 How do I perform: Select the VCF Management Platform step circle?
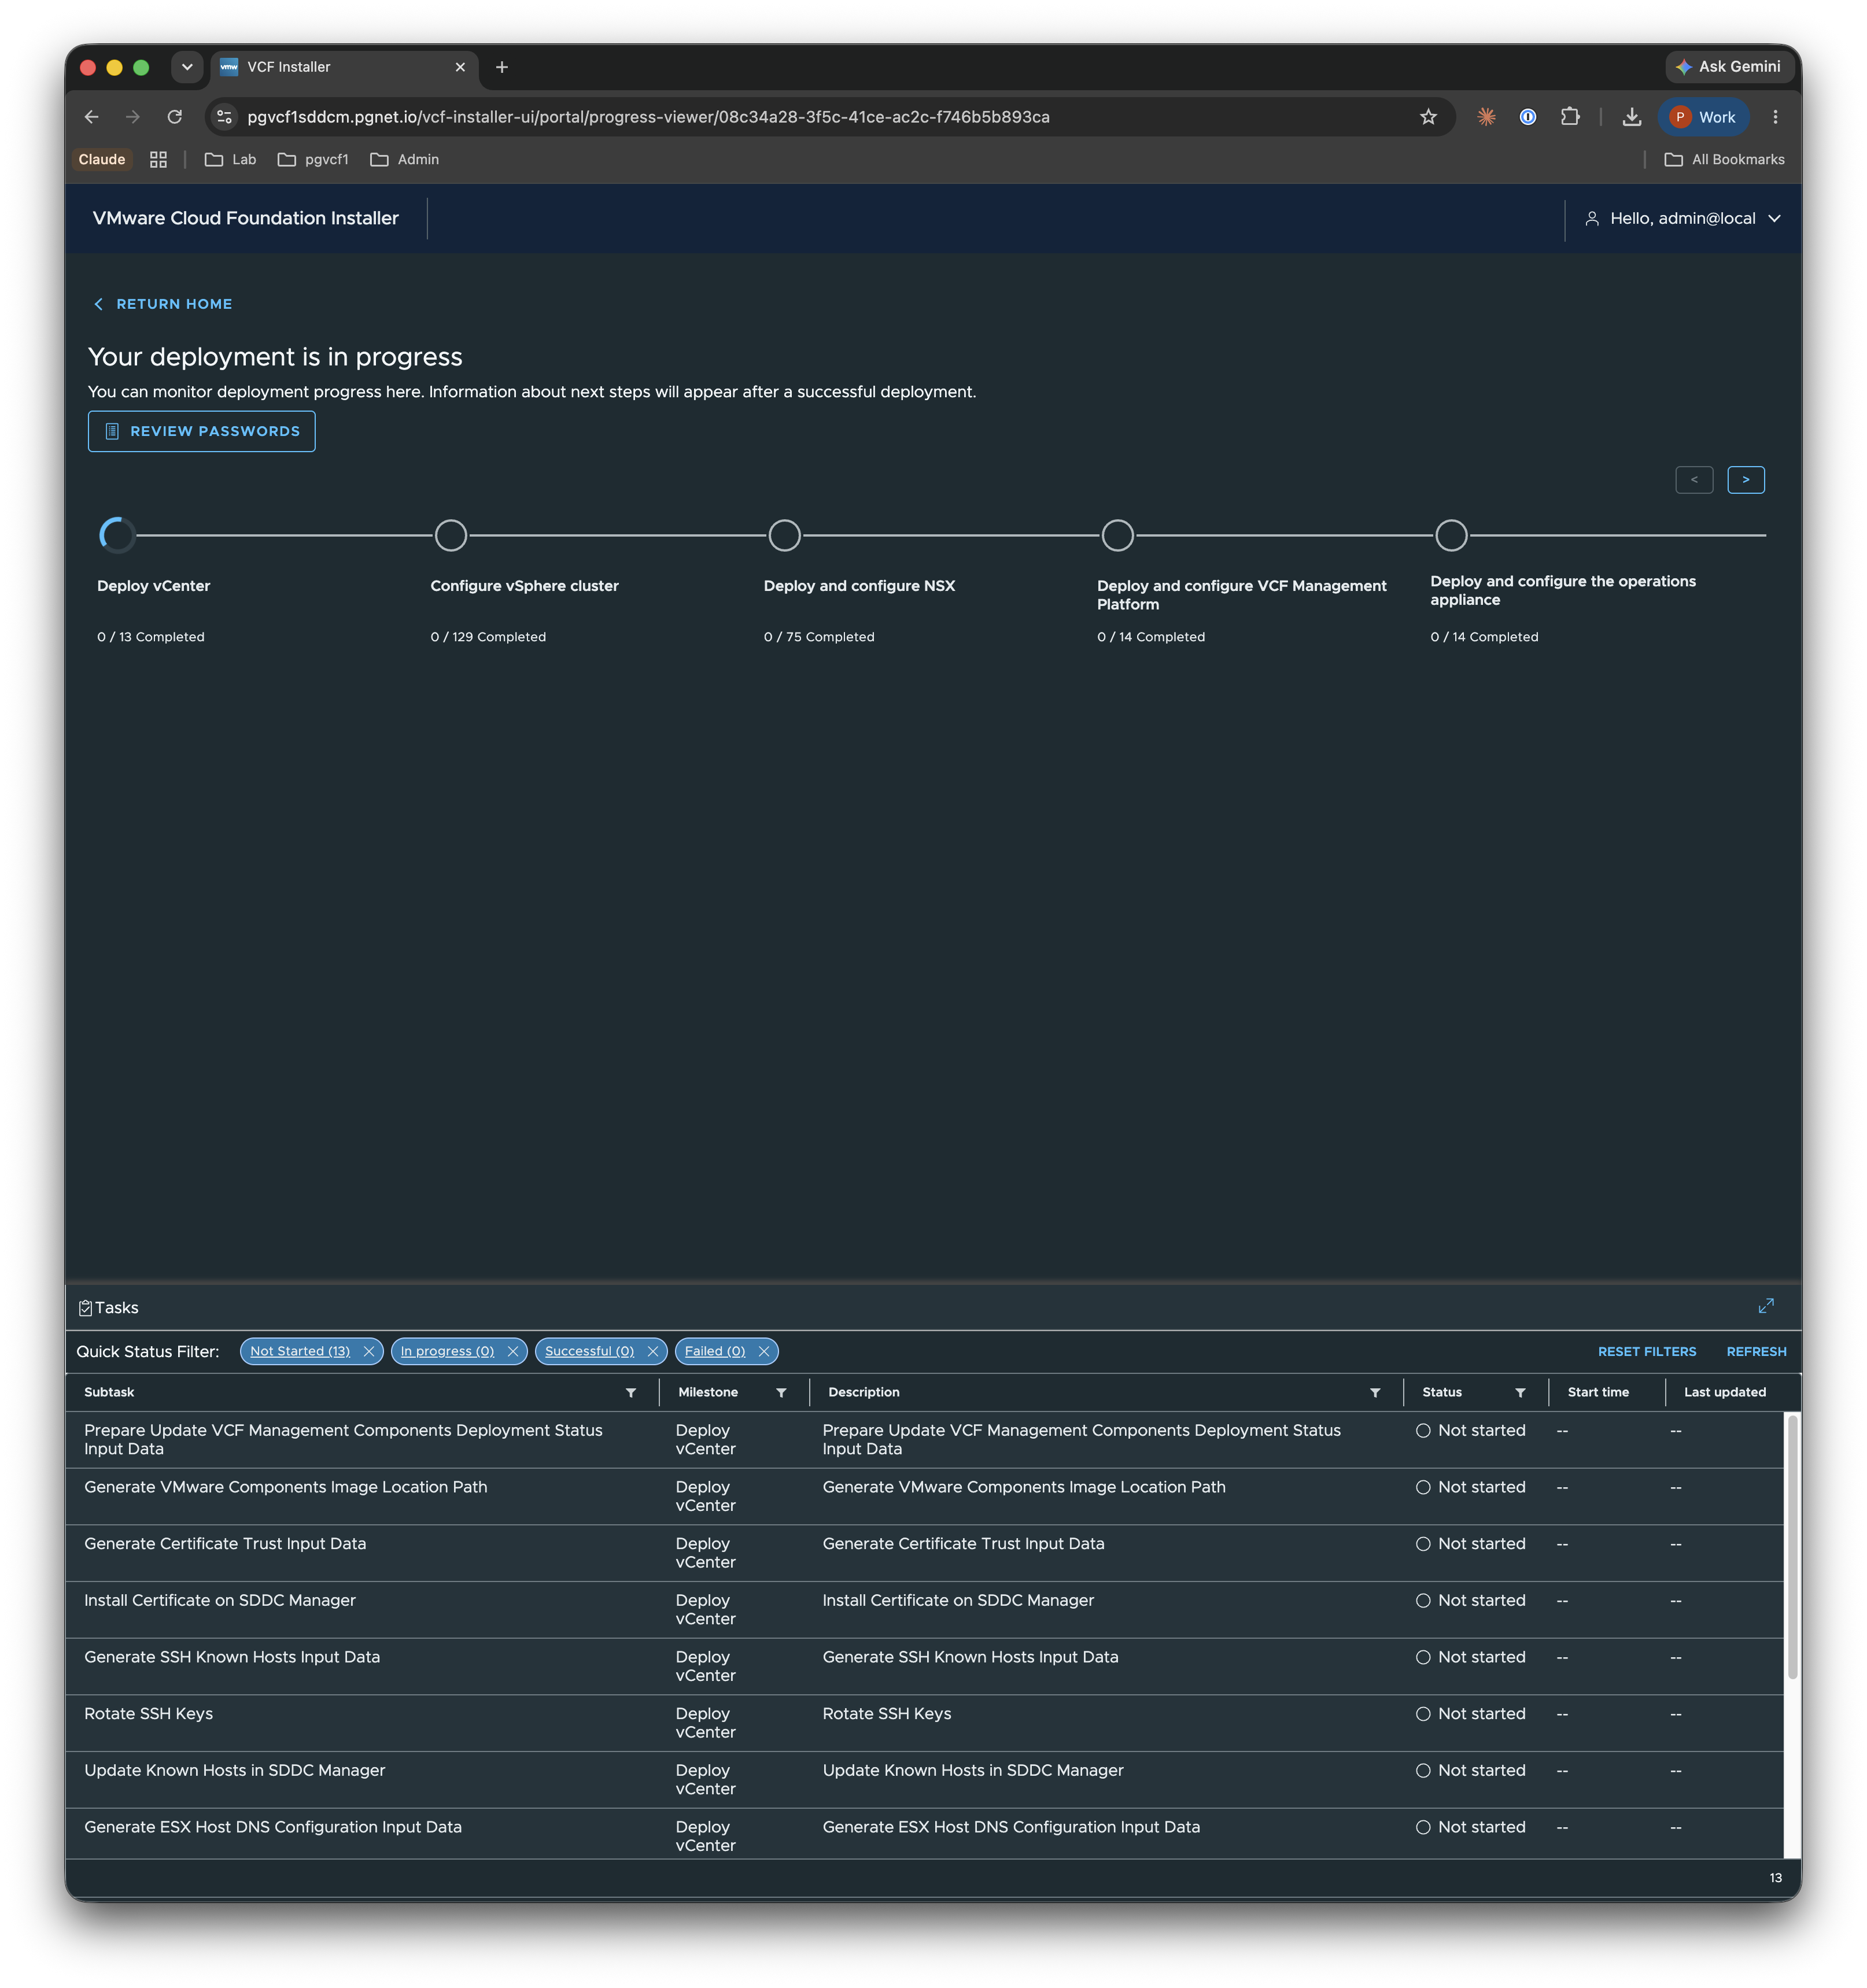click(x=1118, y=535)
